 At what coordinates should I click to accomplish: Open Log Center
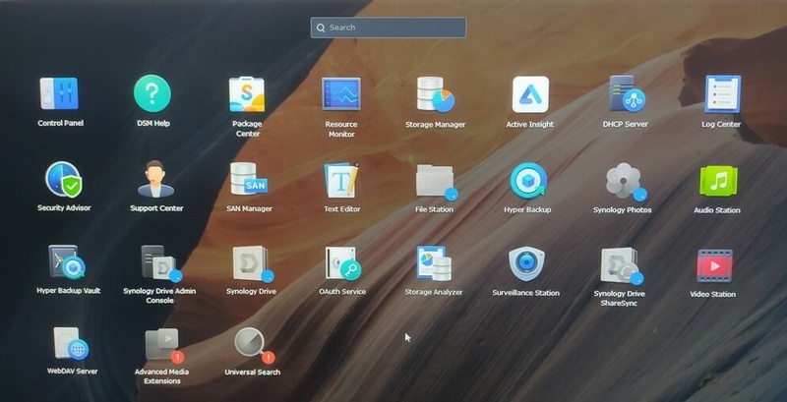click(x=722, y=93)
